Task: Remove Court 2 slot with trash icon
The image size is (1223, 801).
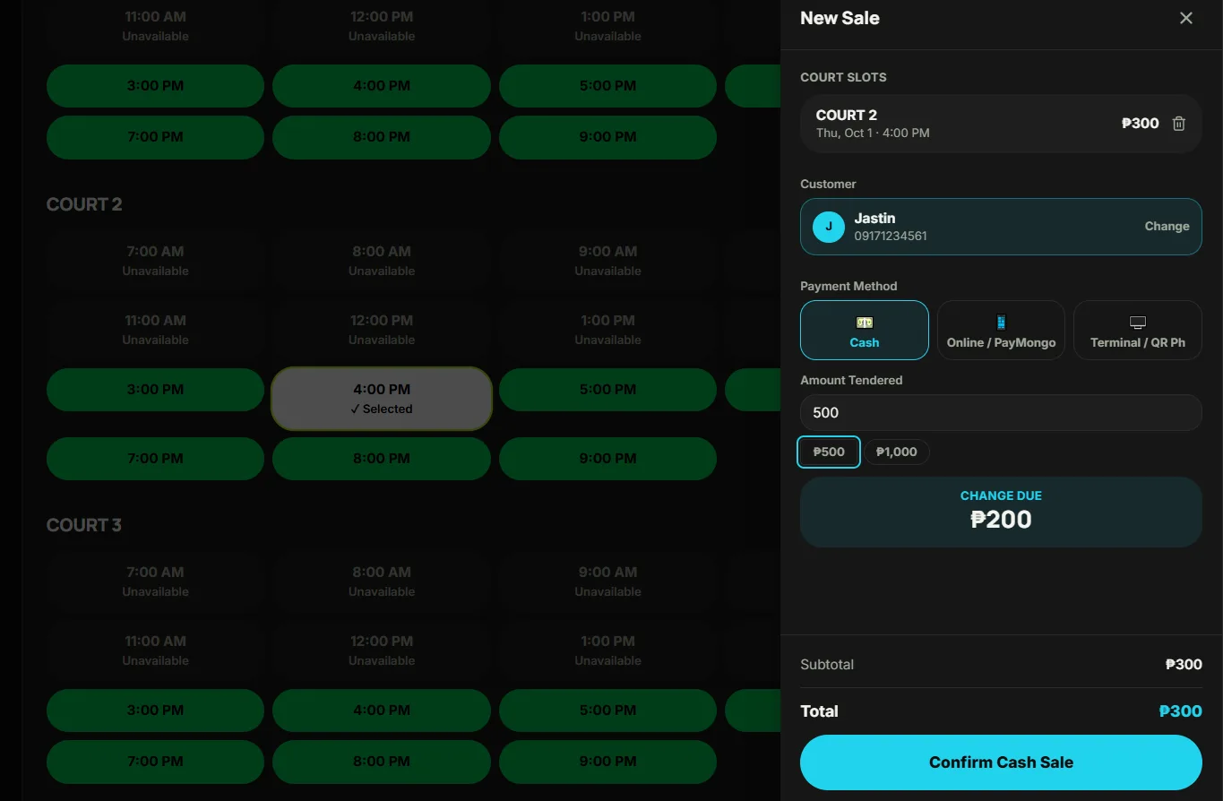Action: [1179, 124]
